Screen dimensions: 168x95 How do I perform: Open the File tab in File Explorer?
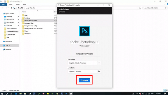(3, 4)
